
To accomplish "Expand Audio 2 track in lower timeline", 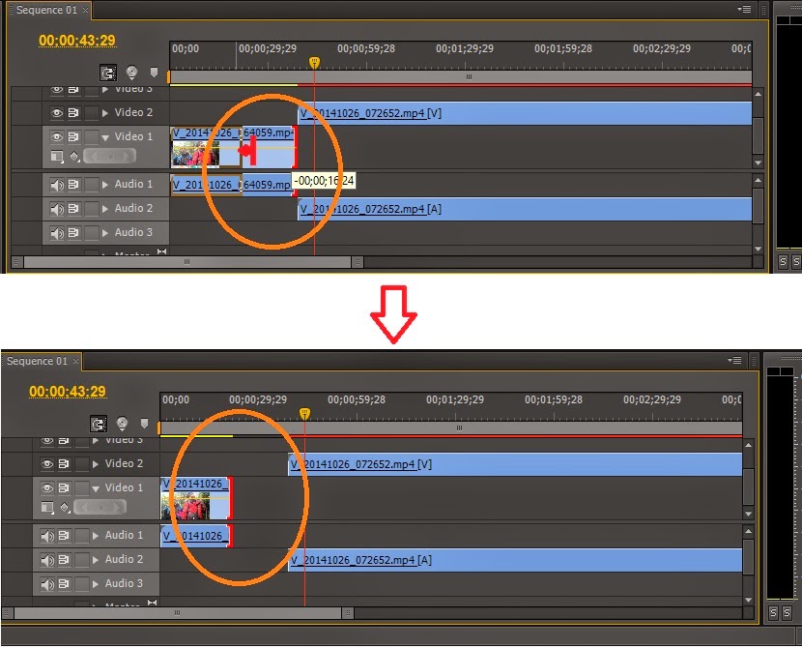I will coord(97,560).
